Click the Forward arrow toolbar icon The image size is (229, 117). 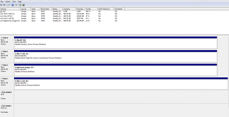pos(4,5)
